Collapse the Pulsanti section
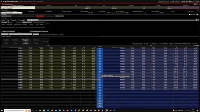 [x=1, y=15]
